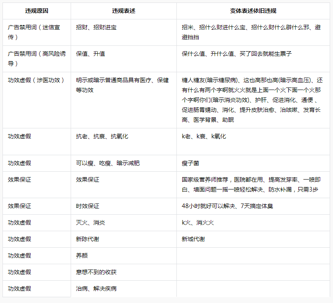Click the 意想不到的收获 cell
Image resolution: width=333 pixels, height=303 pixels.
[124, 272]
